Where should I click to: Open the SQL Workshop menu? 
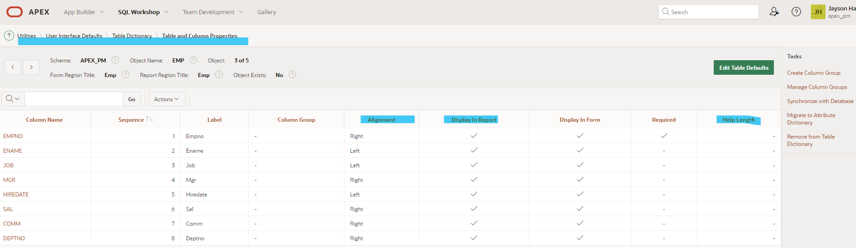(x=143, y=12)
